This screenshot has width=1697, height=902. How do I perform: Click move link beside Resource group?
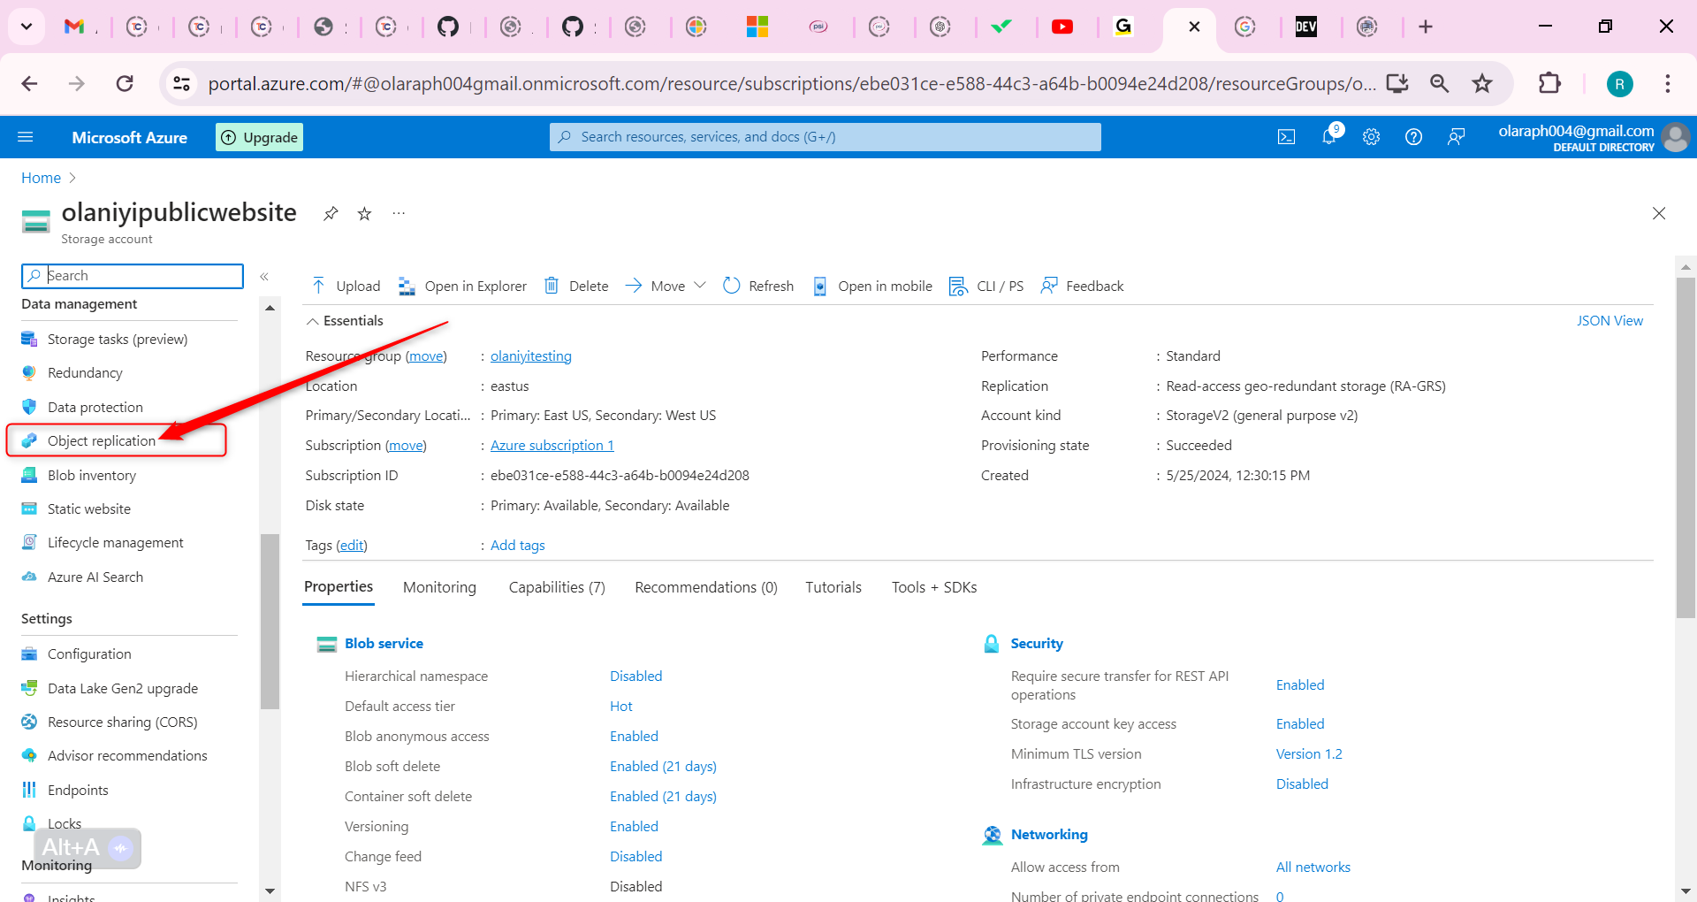pyautogui.click(x=426, y=356)
